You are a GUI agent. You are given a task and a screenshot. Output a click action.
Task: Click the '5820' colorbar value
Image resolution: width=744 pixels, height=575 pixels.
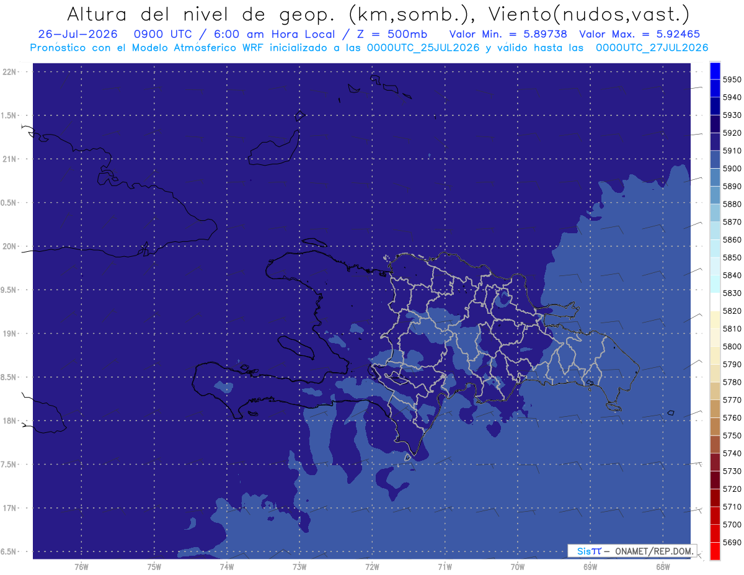pos(732,311)
